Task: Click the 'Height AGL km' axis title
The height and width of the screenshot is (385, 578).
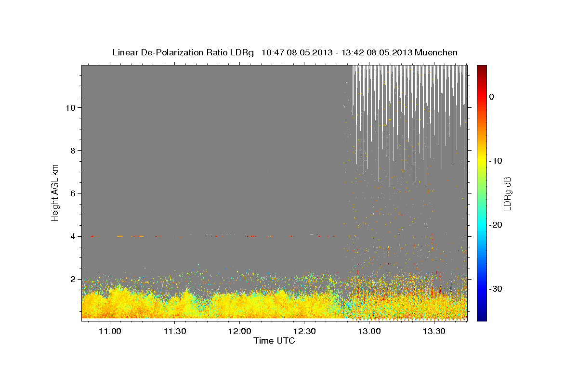Action: pos(55,192)
